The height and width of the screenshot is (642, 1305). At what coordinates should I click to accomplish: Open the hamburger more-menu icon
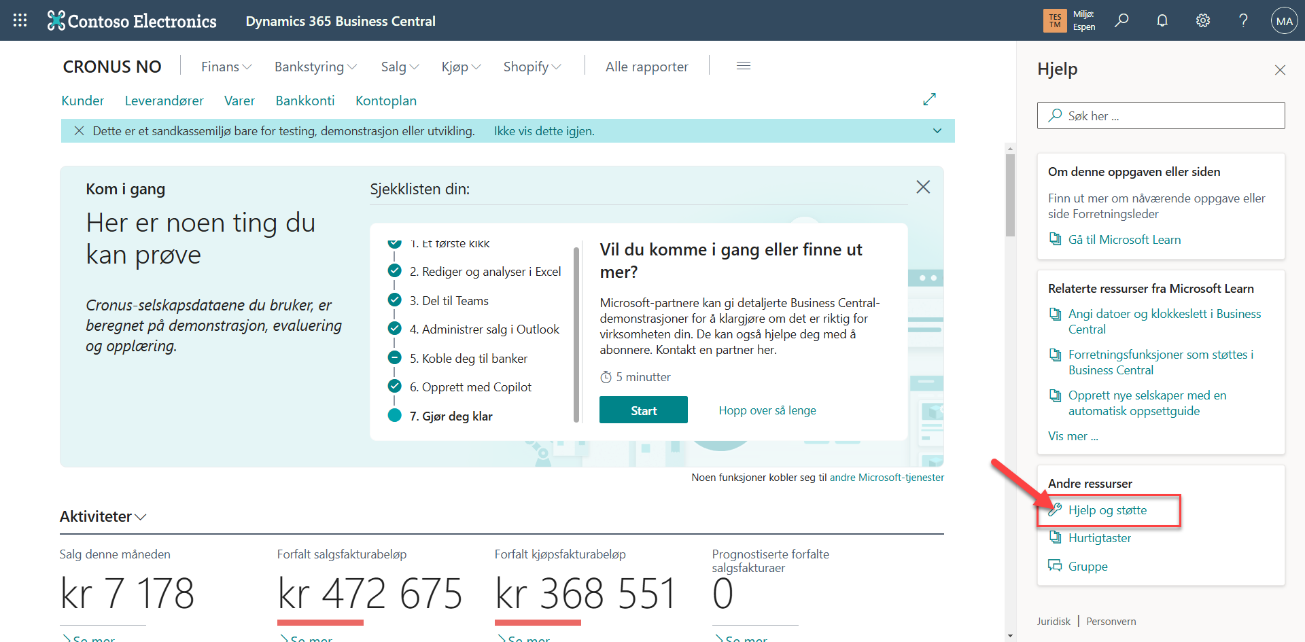click(x=744, y=66)
